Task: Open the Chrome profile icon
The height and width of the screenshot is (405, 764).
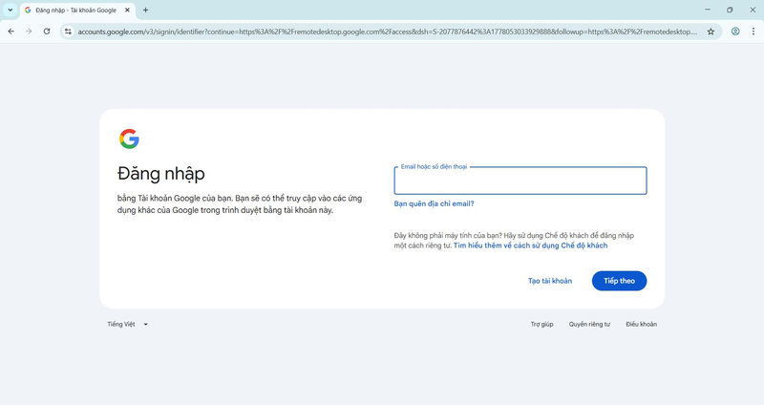Action: (x=735, y=32)
